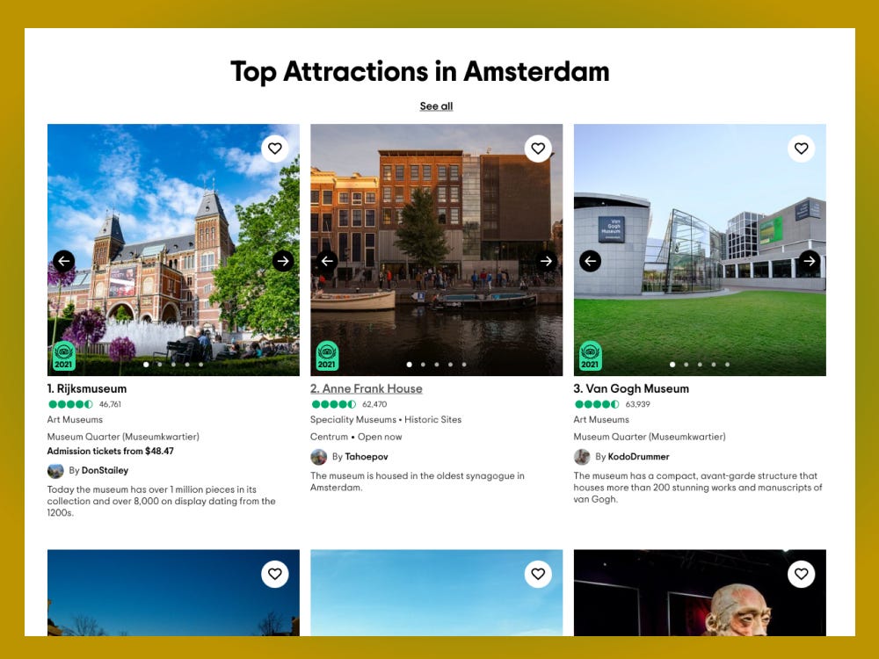Open DonStailey's profile avatar
Viewport: 879px width, 659px height.
pyautogui.click(x=55, y=471)
